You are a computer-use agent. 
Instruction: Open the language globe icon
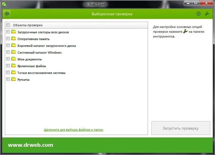point(198,14)
